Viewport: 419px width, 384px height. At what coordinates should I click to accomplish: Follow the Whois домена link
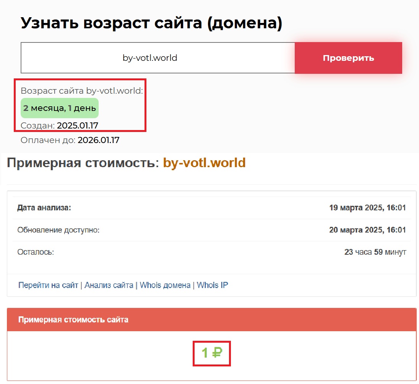pos(165,285)
